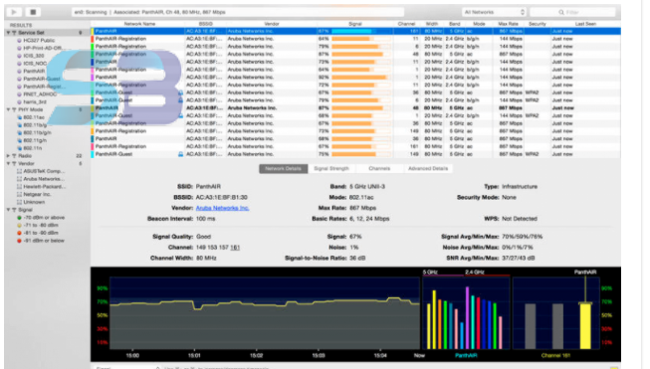The height and width of the screenshot is (369, 650).
Task: Click cyan swatch of PanthAIR-Guest channel 149 row
Action: point(93,154)
